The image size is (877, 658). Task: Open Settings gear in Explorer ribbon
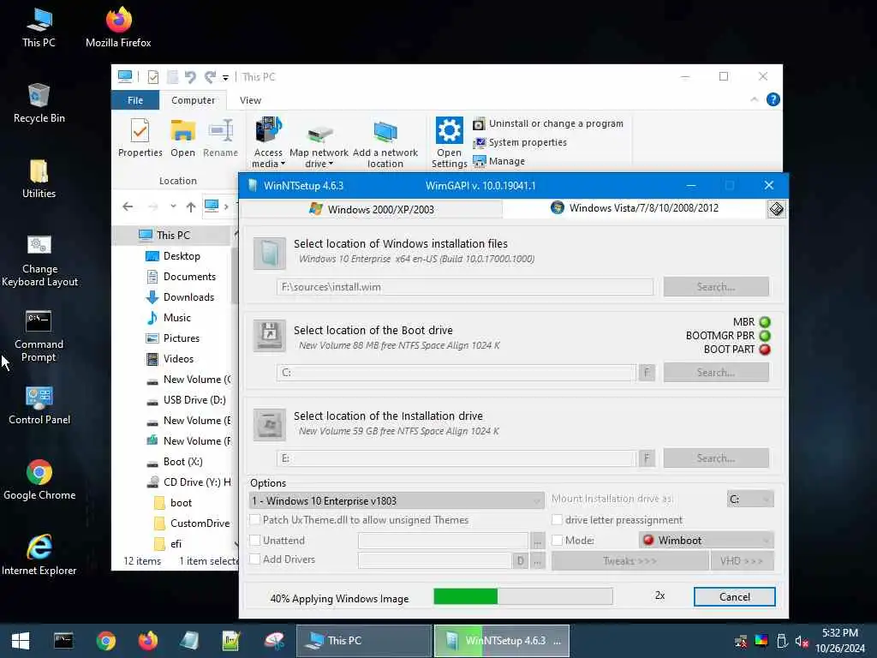pyautogui.click(x=449, y=142)
